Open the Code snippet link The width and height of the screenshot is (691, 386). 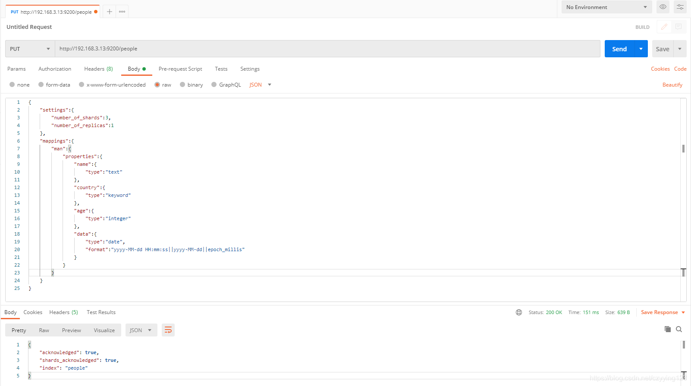point(680,69)
